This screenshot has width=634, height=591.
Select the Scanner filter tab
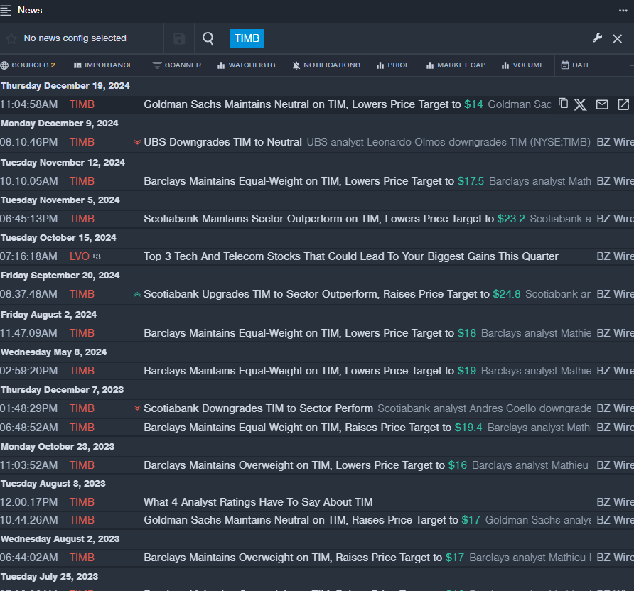[177, 65]
